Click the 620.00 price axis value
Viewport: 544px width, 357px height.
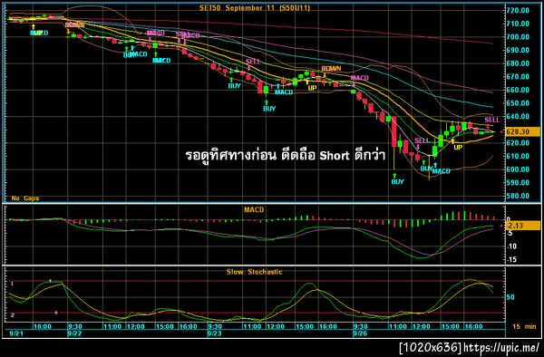[x=518, y=143]
